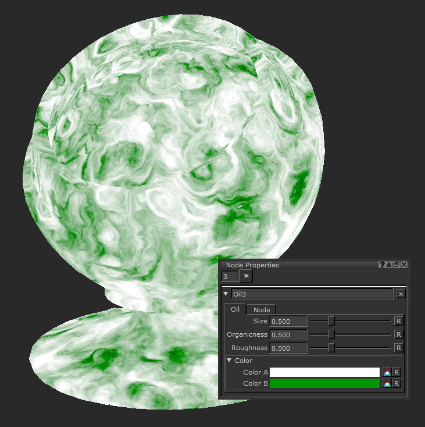Click the Size value input field
425x427 pixels.
point(289,321)
